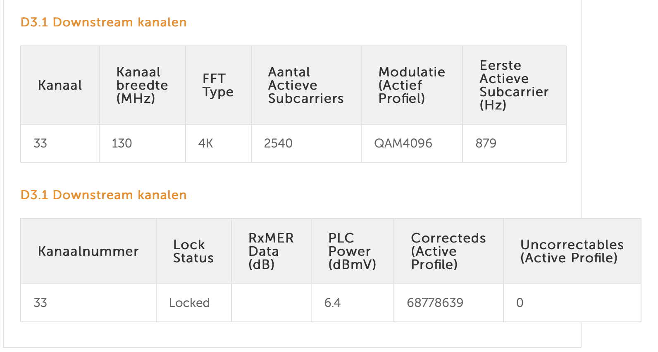The image size is (658, 352).
Task: Select the QAM4096 modulation cell
Action: click(403, 143)
